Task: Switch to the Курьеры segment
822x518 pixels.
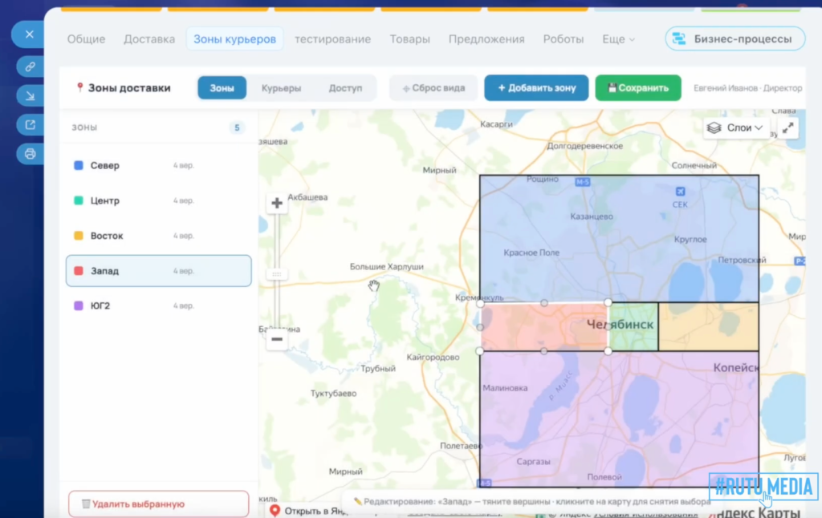Action: (x=281, y=88)
